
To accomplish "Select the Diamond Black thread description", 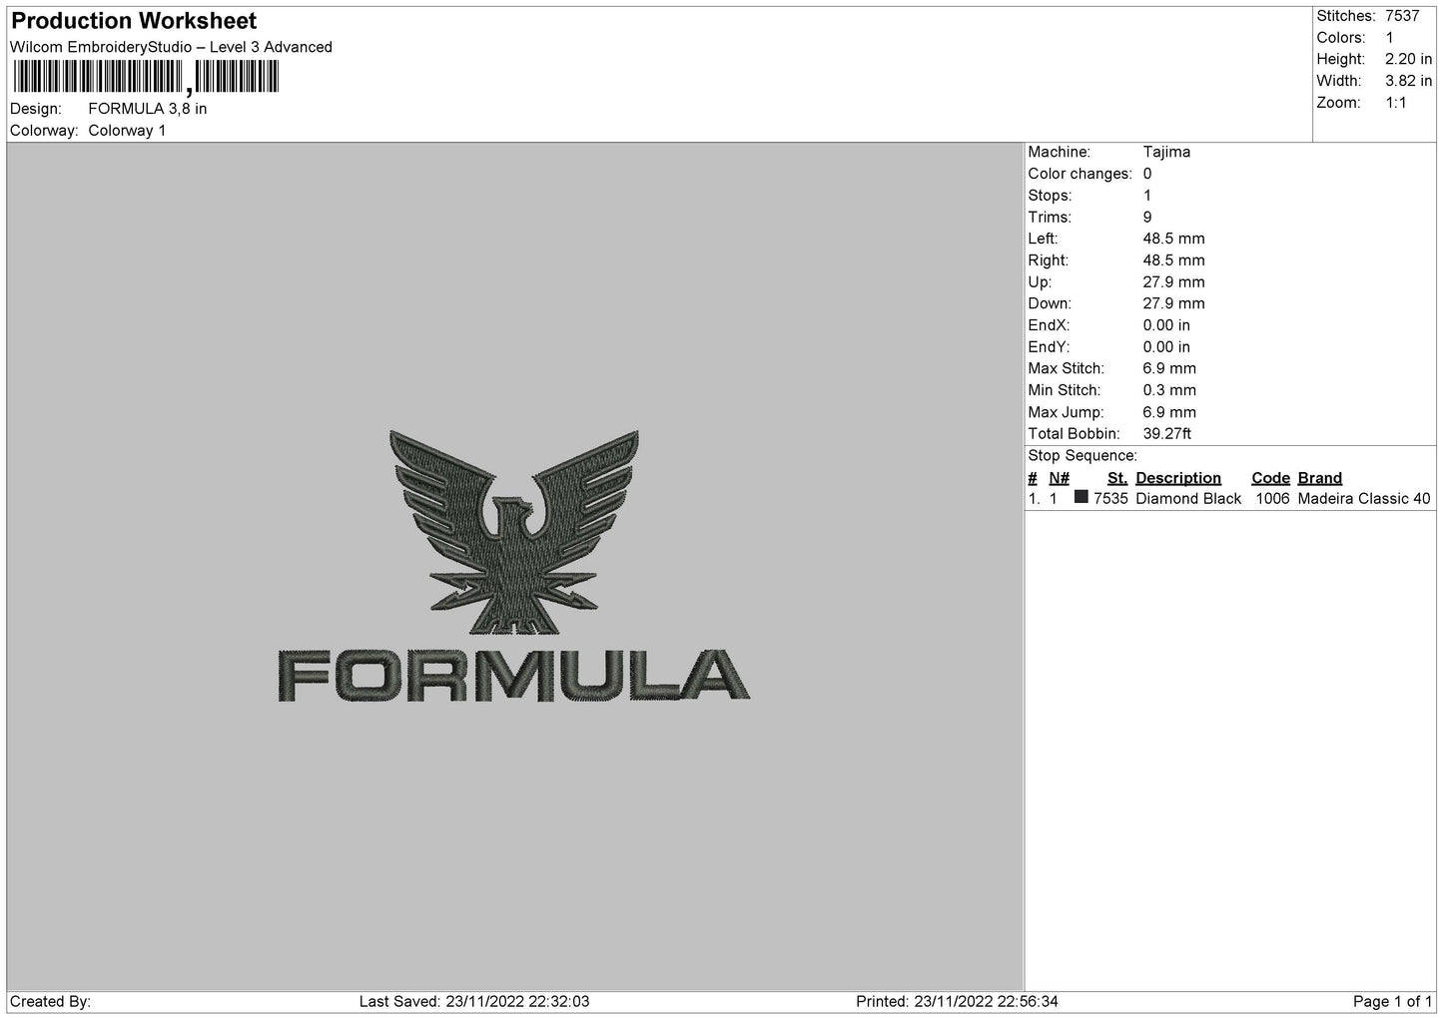I will click(x=1188, y=499).
